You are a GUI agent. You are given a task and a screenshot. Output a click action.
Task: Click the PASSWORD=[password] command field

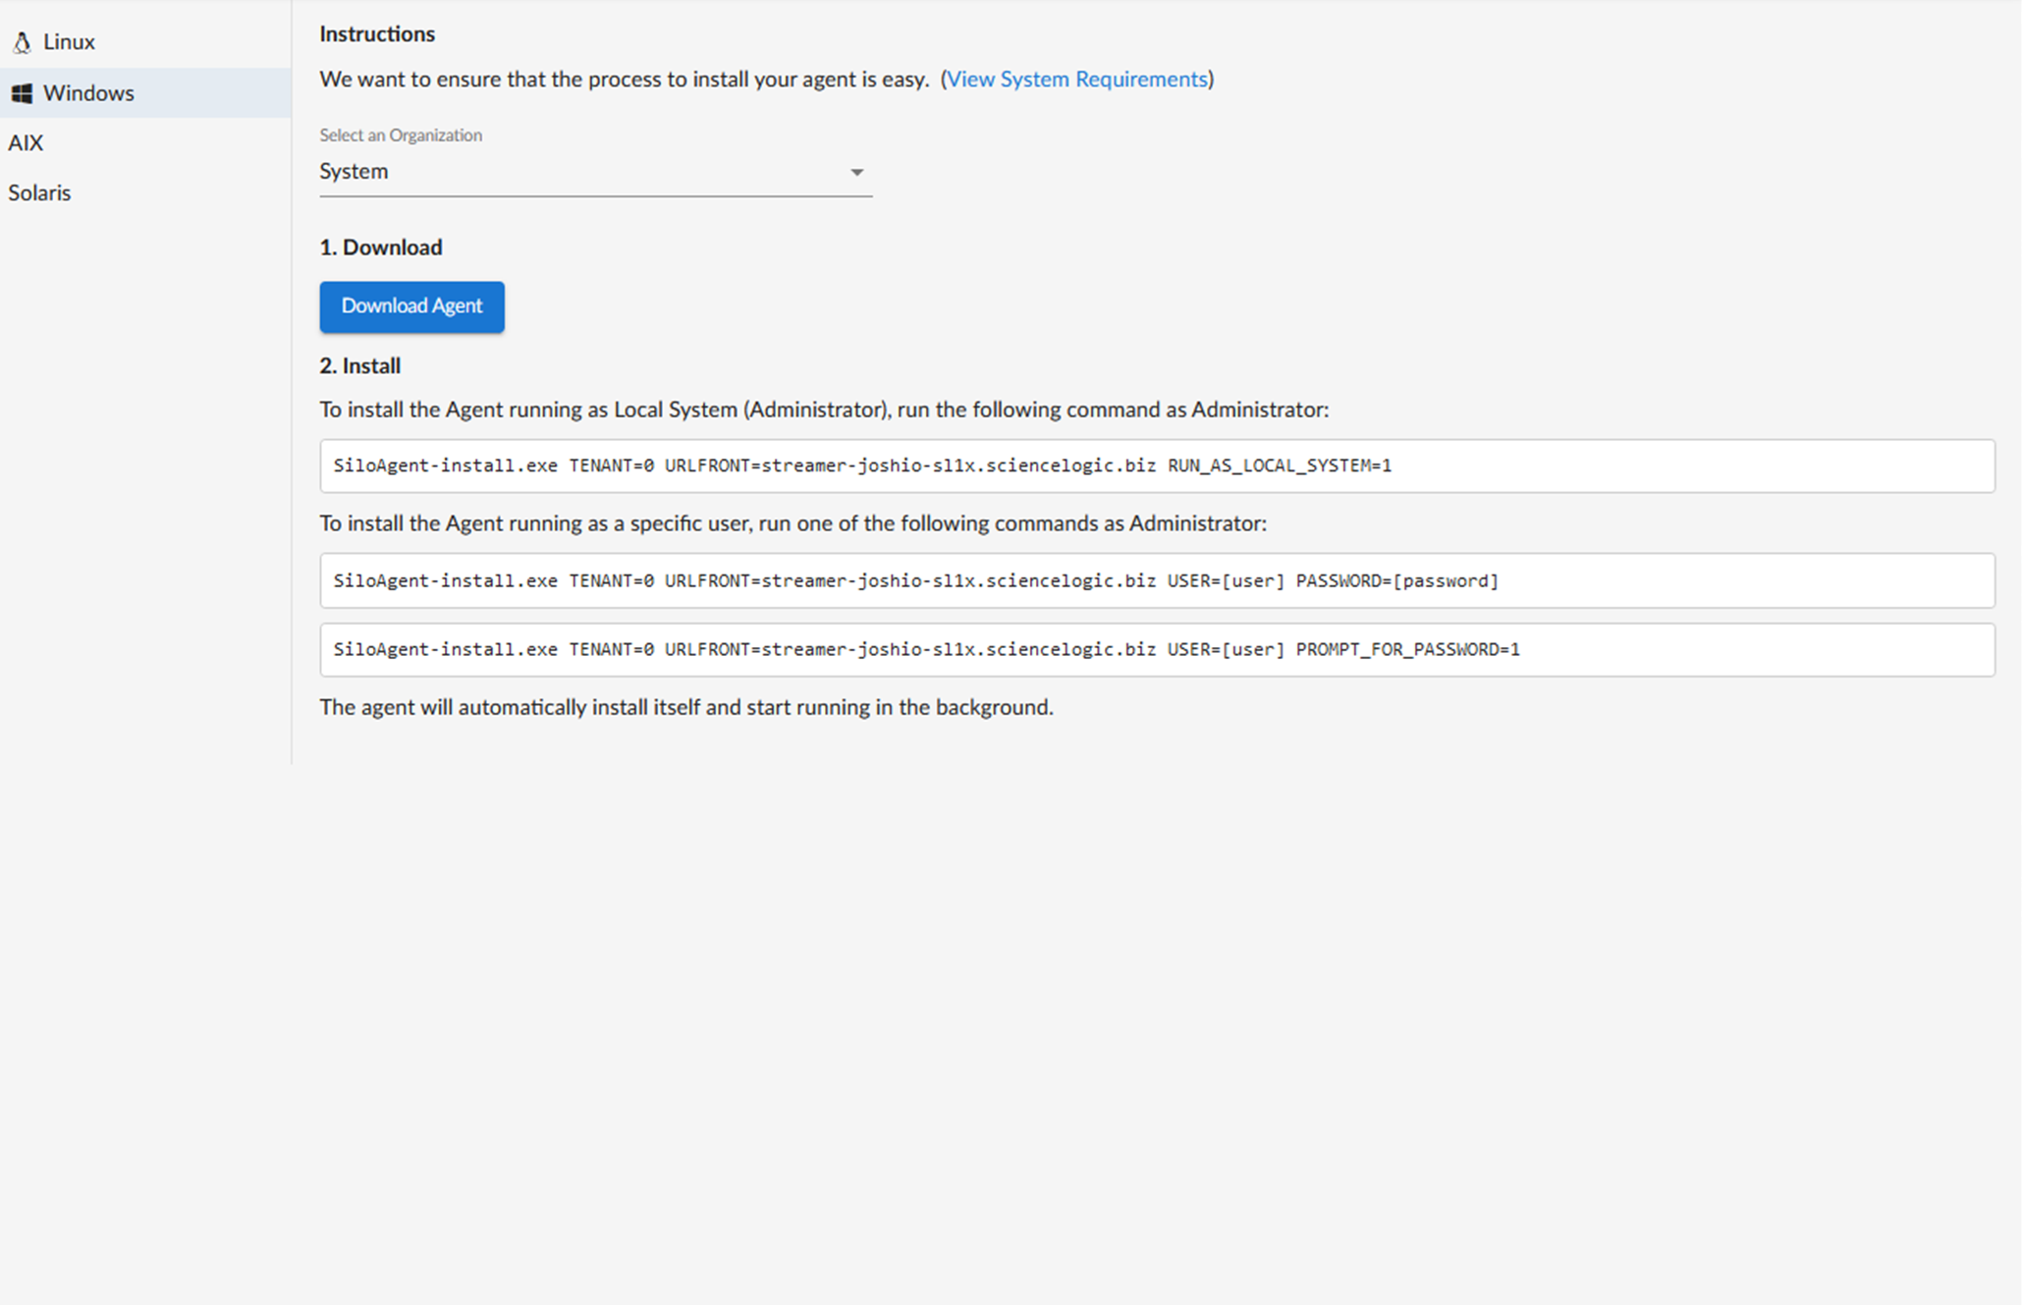1156,581
